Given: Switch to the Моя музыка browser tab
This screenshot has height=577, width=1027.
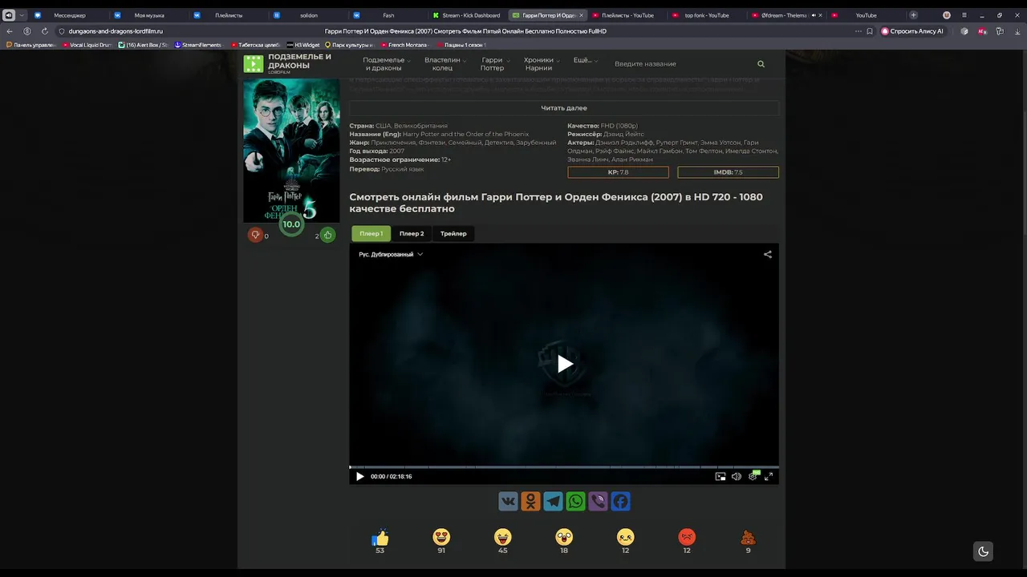Looking at the screenshot, I should [148, 15].
